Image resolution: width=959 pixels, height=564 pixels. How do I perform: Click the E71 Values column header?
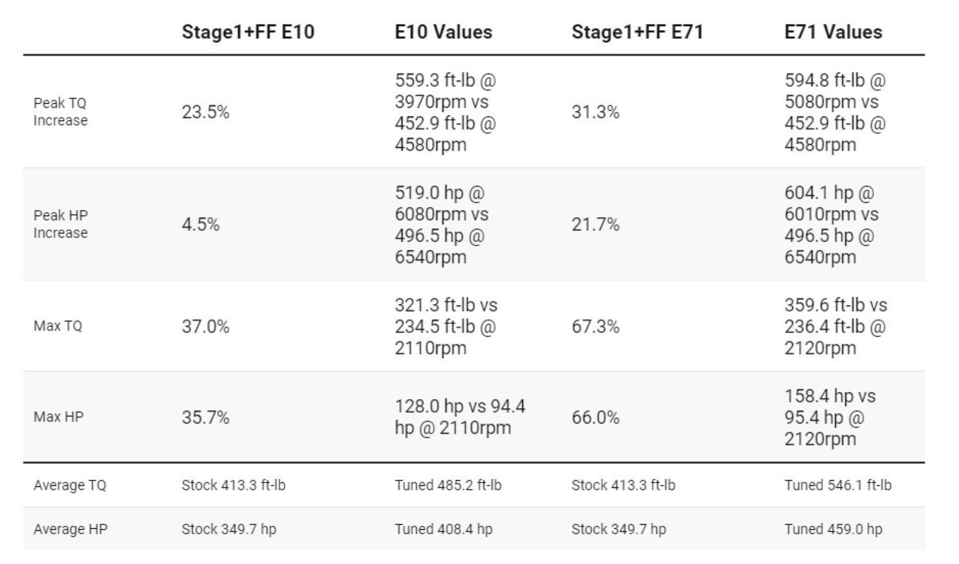click(833, 32)
